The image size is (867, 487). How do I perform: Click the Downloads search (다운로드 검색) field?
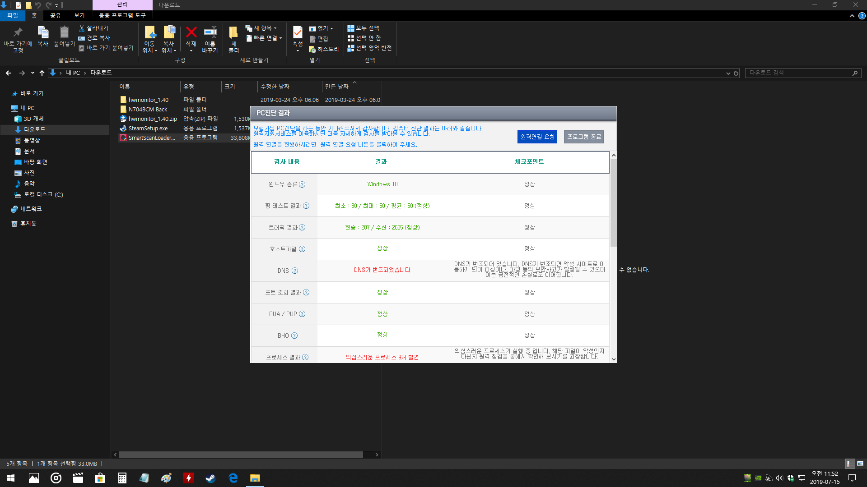[798, 73]
